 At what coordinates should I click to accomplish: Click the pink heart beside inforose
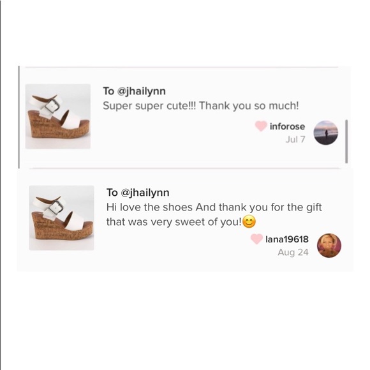261,126
